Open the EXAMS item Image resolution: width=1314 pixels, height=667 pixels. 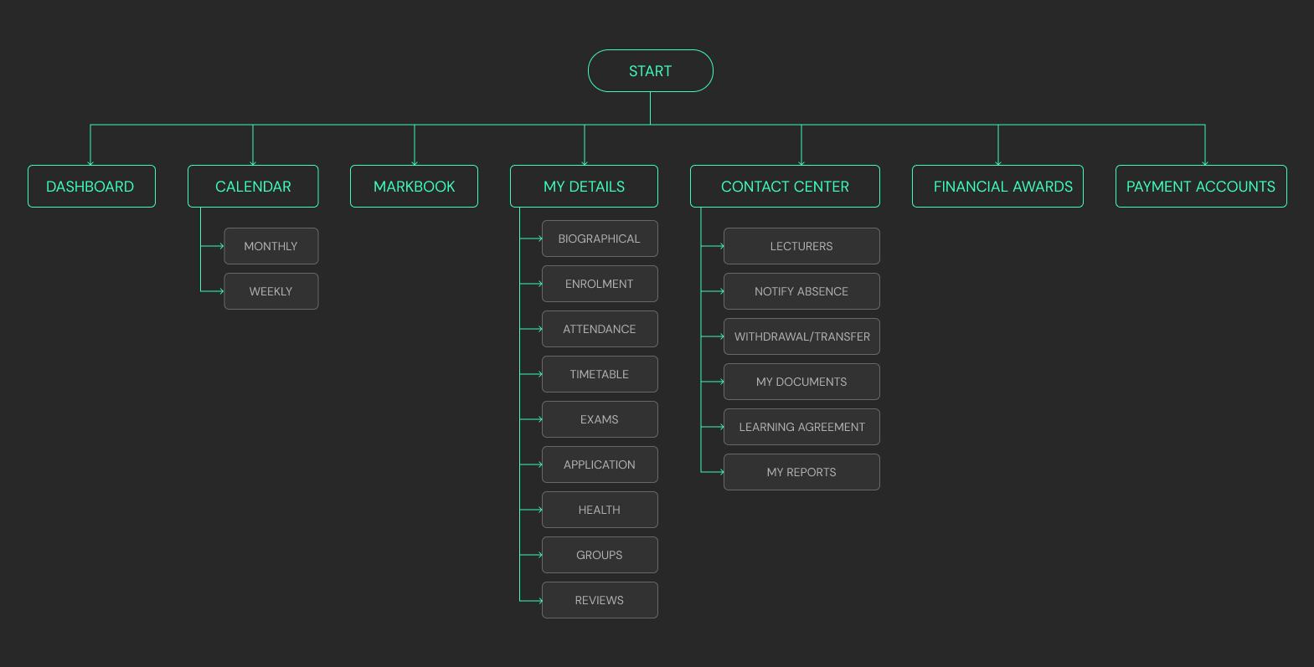click(600, 419)
